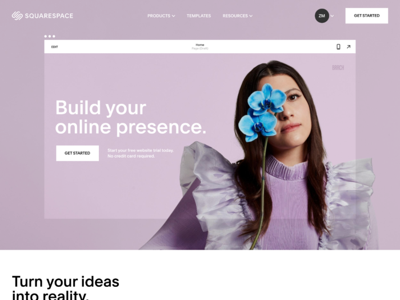
Task: Click the Turn your ideas into reality heading
Action: [x=66, y=287]
